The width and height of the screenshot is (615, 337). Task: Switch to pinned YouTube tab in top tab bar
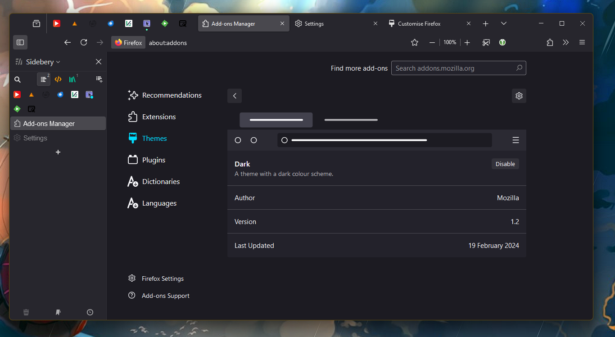57,23
